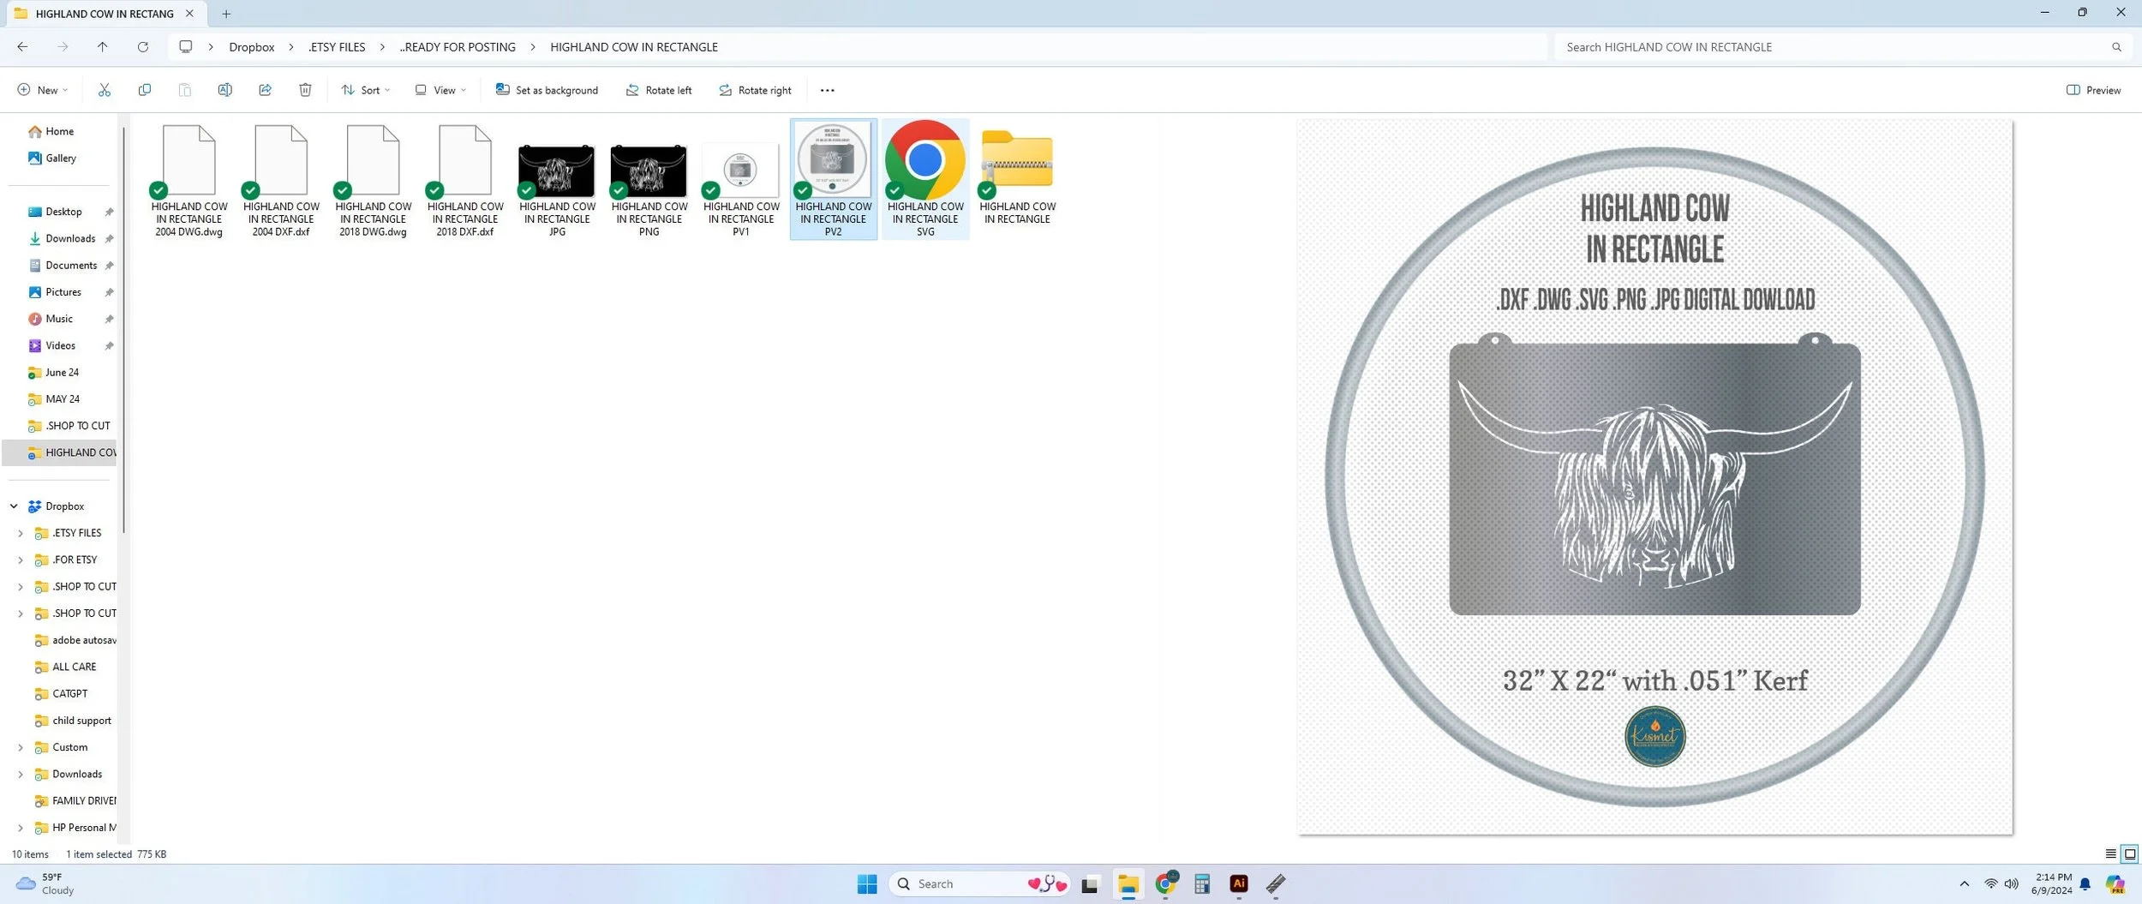Click chevron after Dropbox in address bar

[291, 47]
